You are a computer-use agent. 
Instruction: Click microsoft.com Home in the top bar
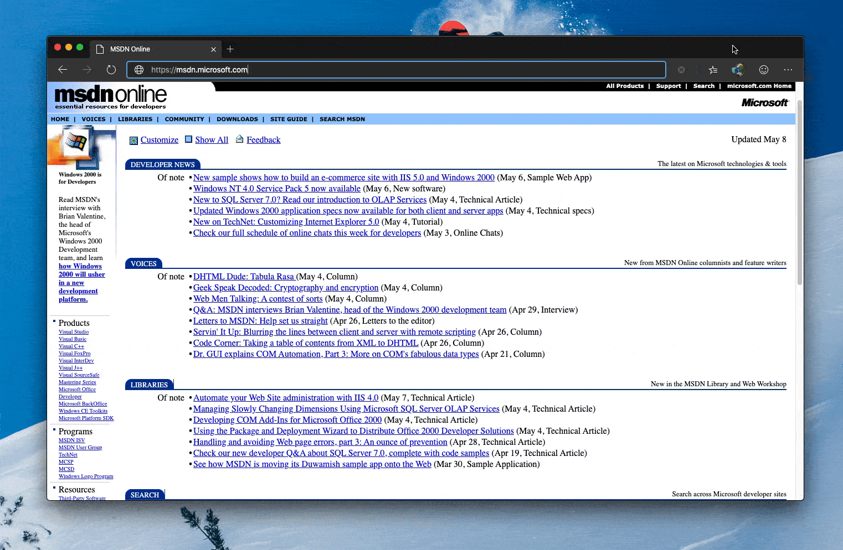759,86
